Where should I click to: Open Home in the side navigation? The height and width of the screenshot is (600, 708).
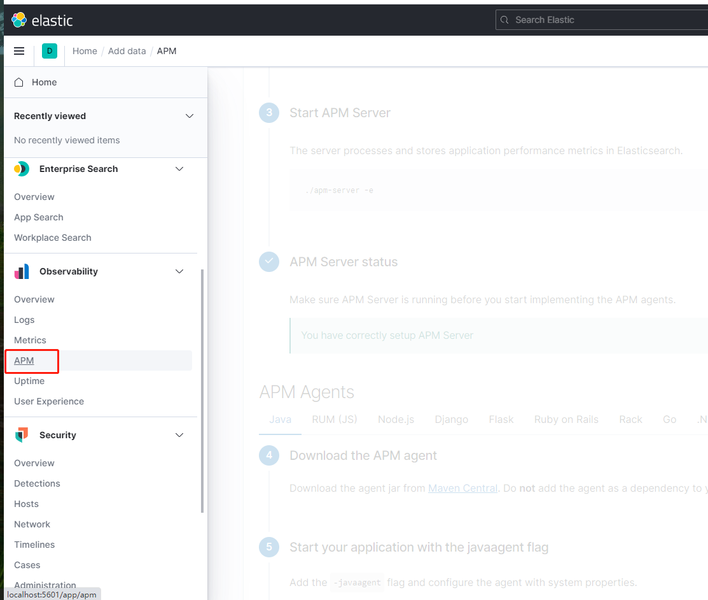point(45,82)
